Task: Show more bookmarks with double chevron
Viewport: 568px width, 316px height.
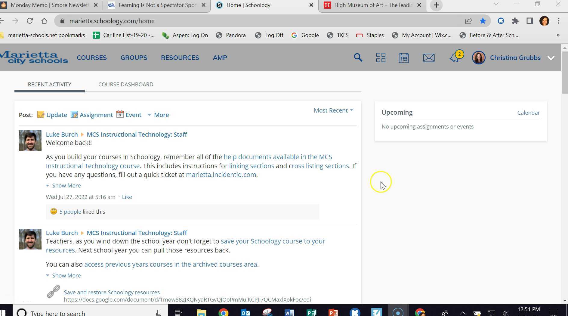Action: [558, 35]
